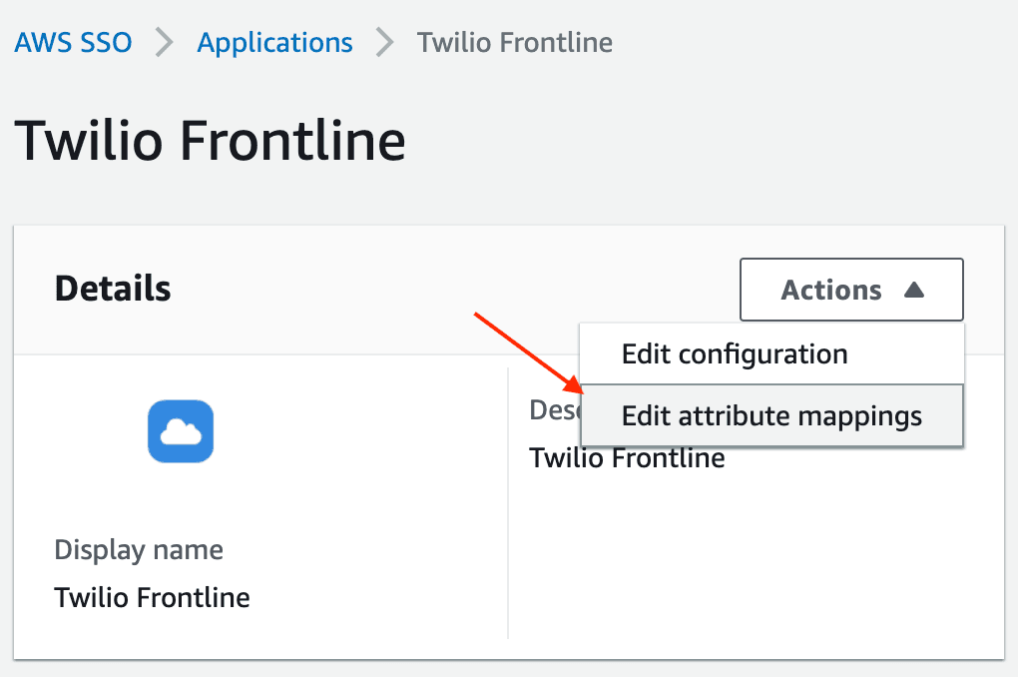The width and height of the screenshot is (1018, 677).
Task: Navigate to Applications via the breadcrumb
Action: 274,43
